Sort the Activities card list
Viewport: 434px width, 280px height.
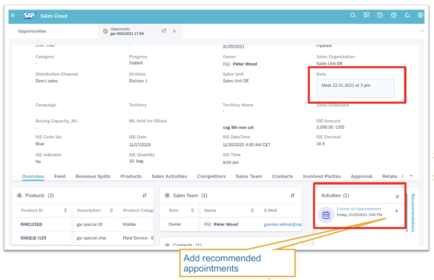coord(397,197)
